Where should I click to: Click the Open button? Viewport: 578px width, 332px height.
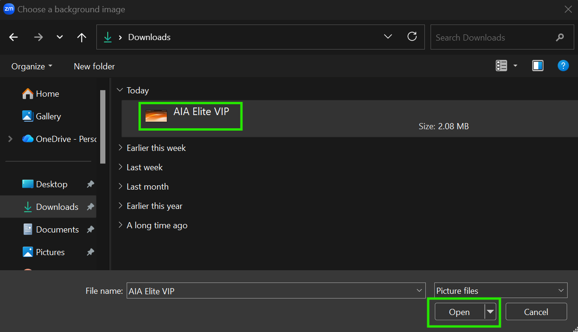459,312
